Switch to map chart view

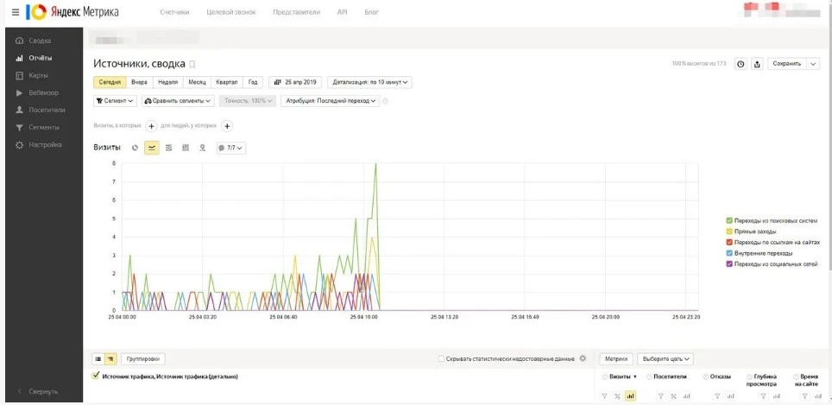(202, 148)
